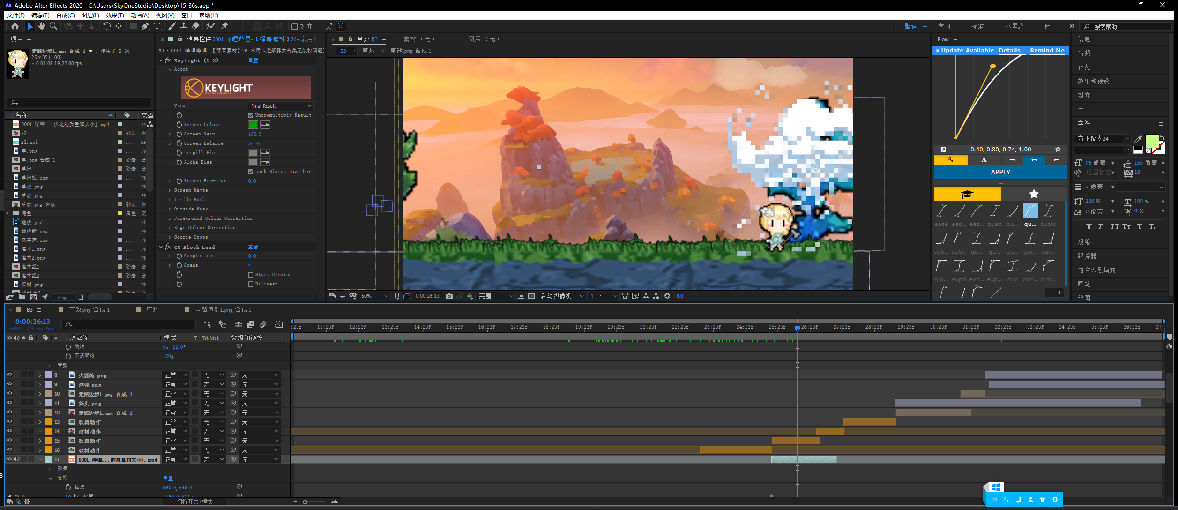Select the Horizontal Type tool
This screenshot has height=510, width=1178.
[x=157, y=26]
